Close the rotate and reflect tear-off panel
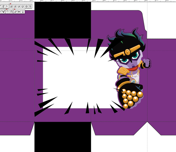 [7, 9]
